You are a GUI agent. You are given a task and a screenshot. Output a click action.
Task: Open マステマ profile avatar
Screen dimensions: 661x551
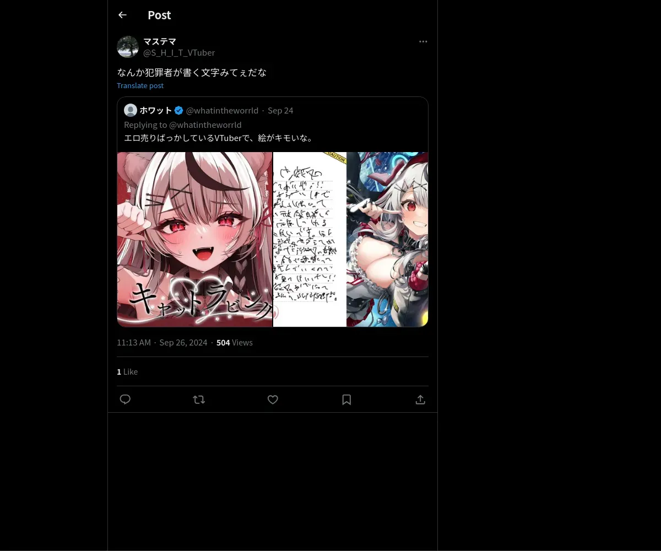pyautogui.click(x=128, y=47)
